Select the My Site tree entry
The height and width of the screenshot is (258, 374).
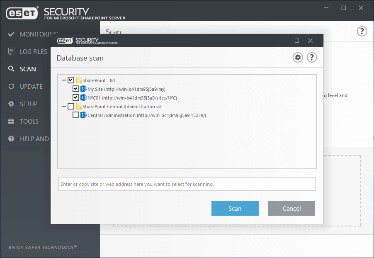(126, 89)
